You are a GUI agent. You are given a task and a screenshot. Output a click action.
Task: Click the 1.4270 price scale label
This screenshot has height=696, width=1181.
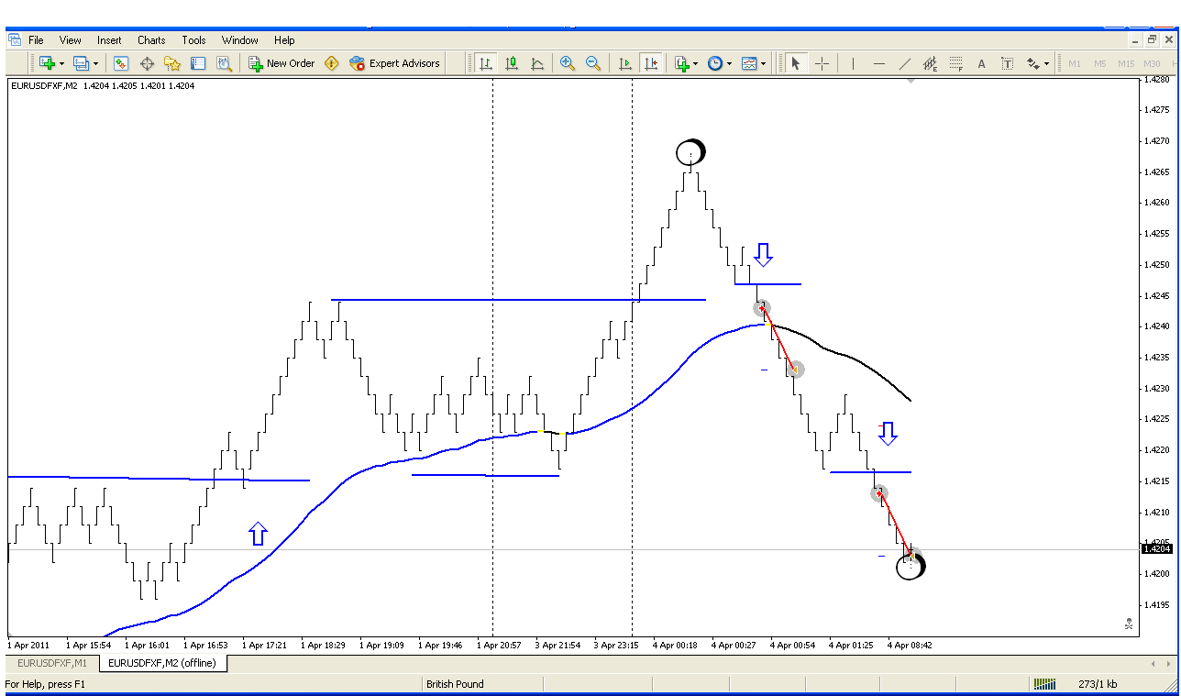pos(1157,140)
